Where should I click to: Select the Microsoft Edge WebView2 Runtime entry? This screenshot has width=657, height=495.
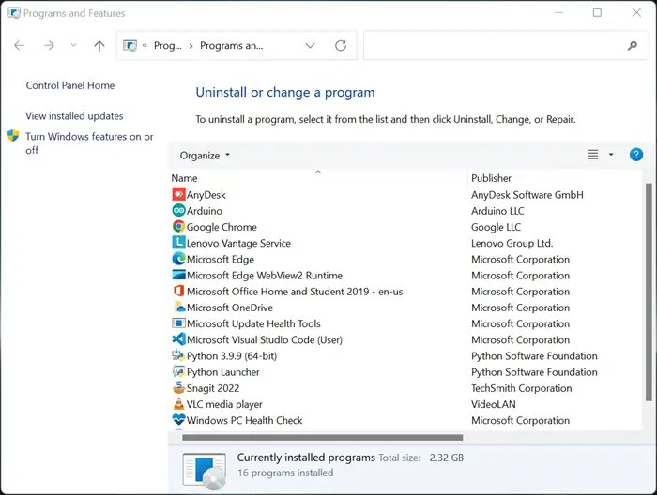click(x=265, y=275)
